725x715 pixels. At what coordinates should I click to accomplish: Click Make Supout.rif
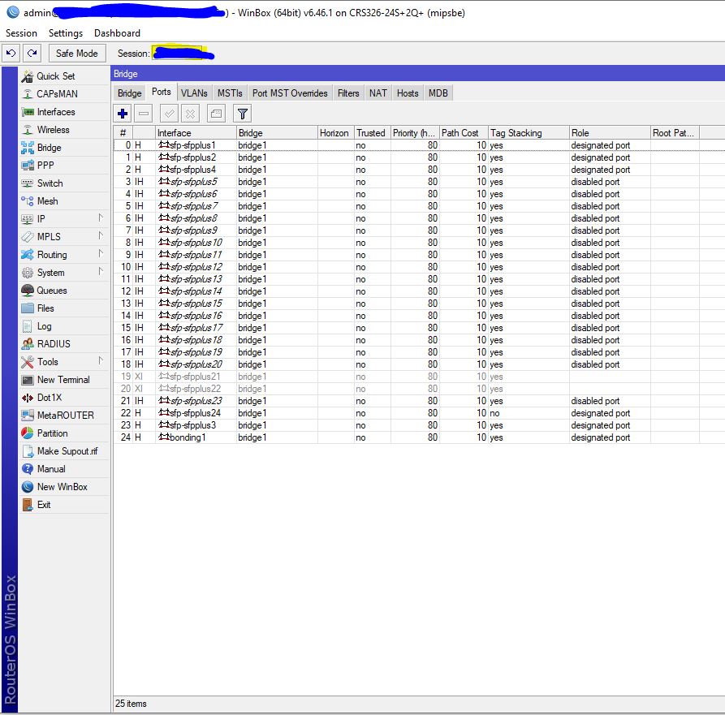coord(64,451)
